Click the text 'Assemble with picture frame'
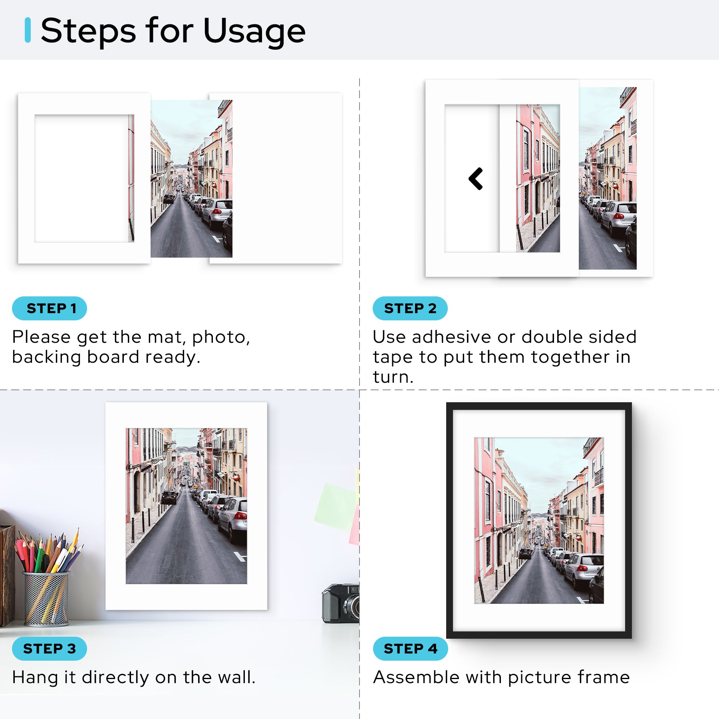Viewport: 719px width, 719px height. (501, 677)
